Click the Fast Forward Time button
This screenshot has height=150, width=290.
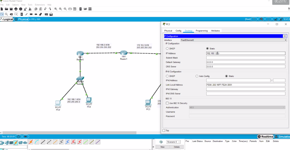[x=26, y=136]
